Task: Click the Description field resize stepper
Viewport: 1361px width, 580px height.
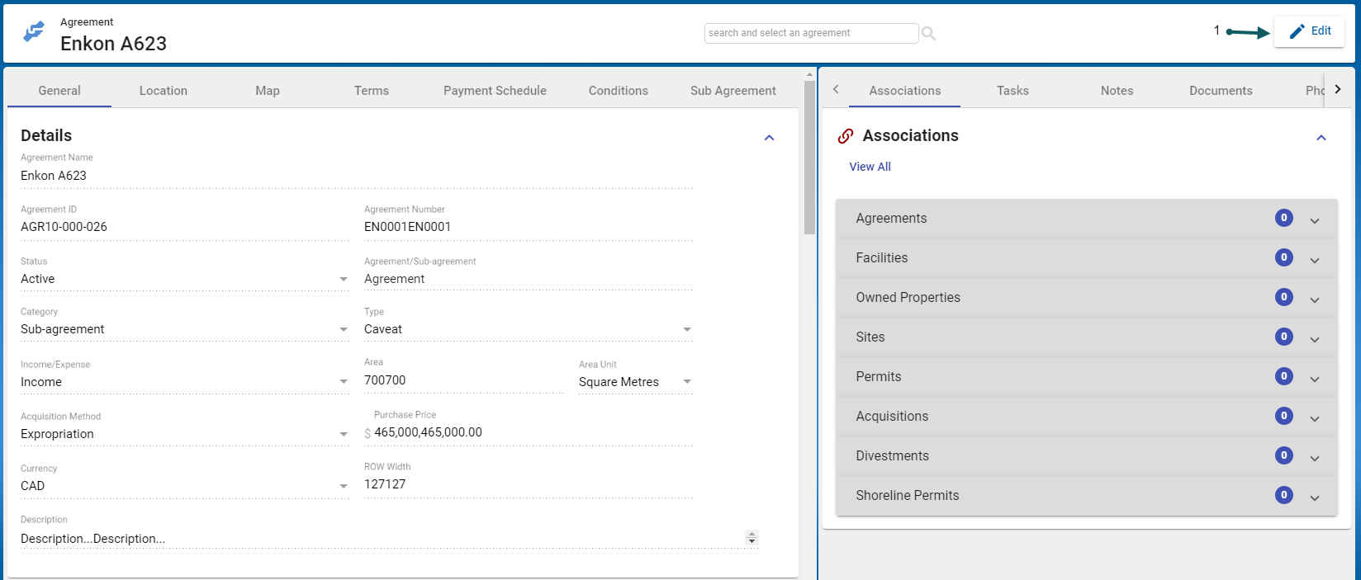Action: tap(752, 538)
